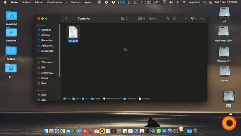
Task: Click Kexts folder in path bar
Action: 95,99
